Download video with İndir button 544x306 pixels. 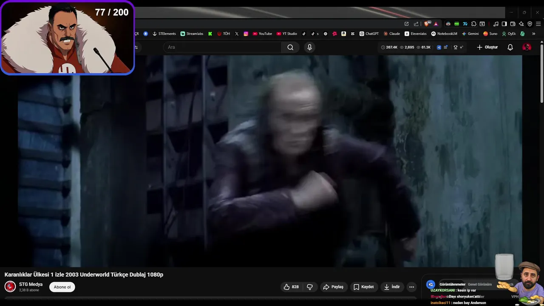pos(392,287)
